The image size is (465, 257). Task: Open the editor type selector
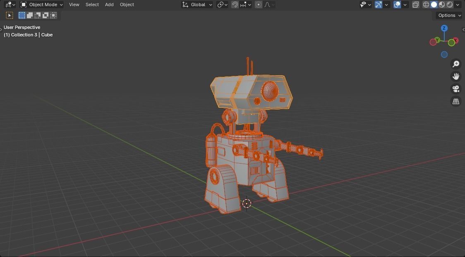(x=10, y=5)
